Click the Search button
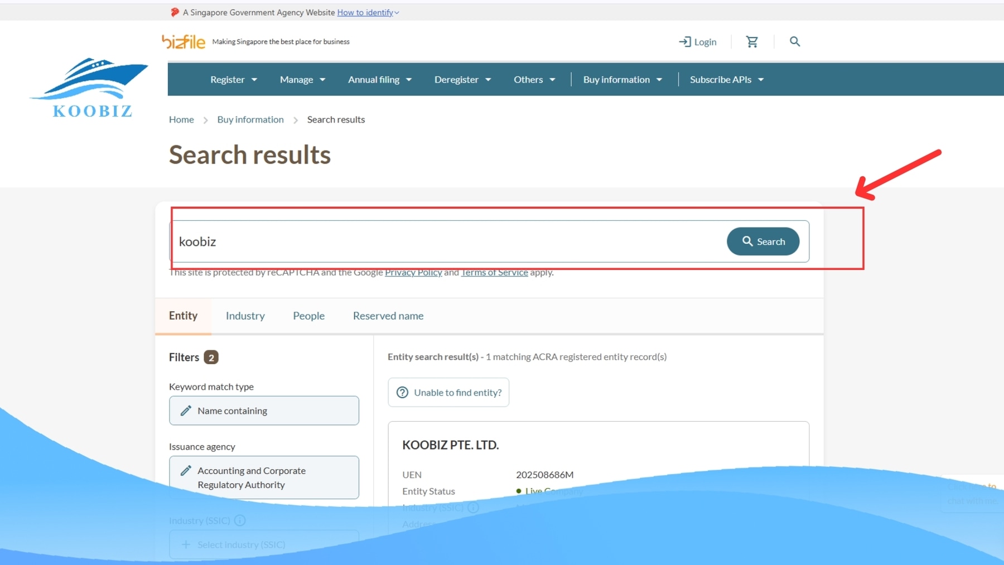 click(x=762, y=241)
